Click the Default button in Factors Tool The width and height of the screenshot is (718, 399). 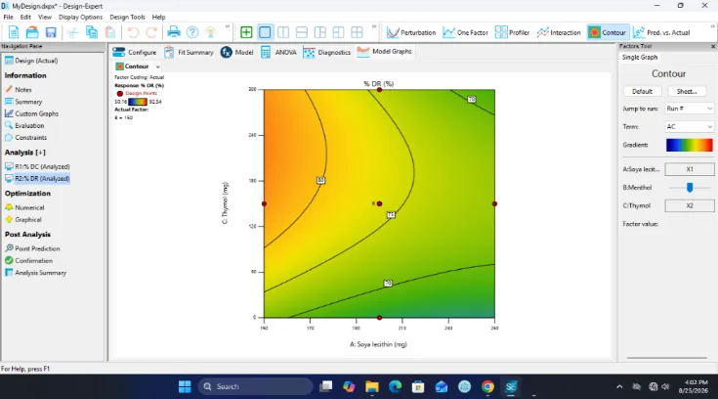point(642,91)
